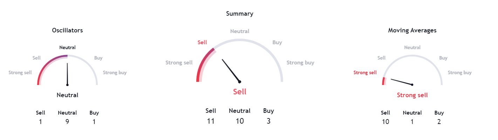Screen dimensions: 498x140
Task: Click the Buy label on Oscillators gauge
Action: (x=98, y=58)
